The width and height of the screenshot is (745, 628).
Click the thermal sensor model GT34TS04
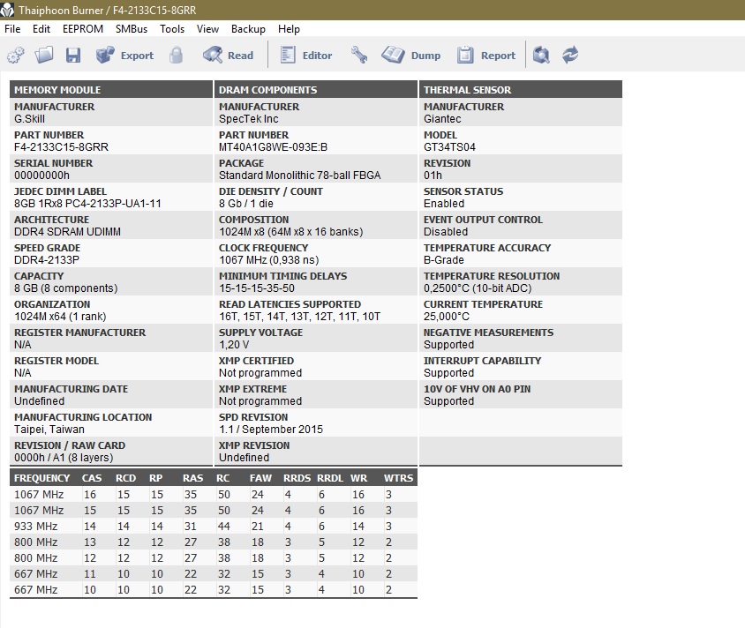click(x=449, y=147)
